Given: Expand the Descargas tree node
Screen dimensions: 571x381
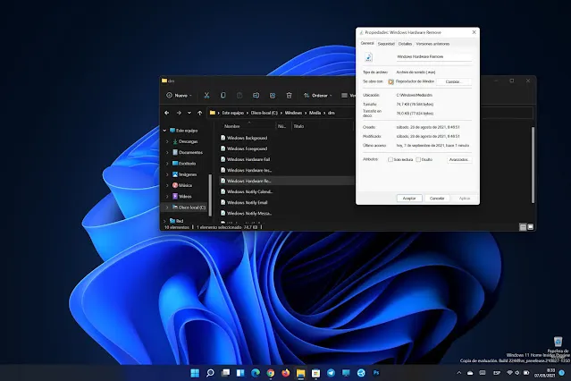Looking at the screenshot, I should (x=167, y=141).
